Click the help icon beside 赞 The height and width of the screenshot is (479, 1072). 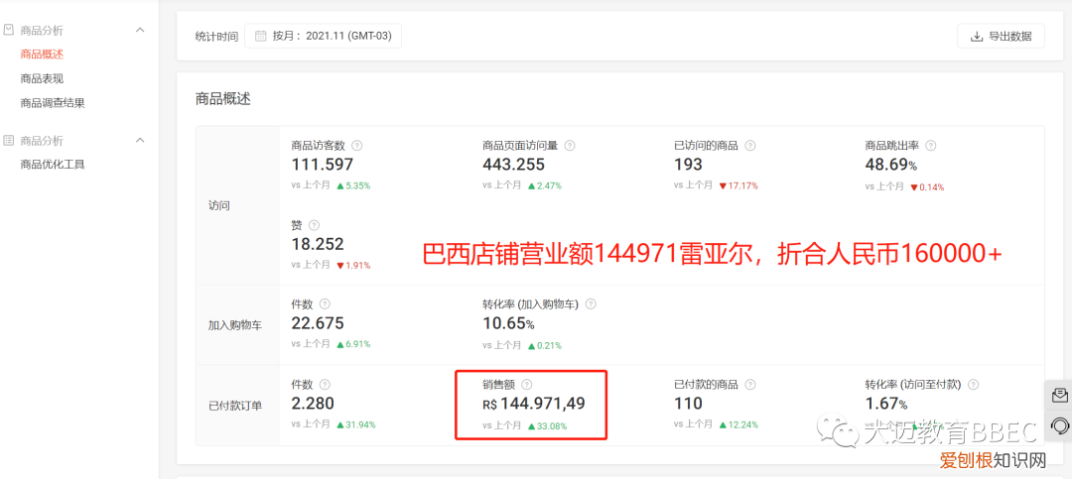pos(314,225)
